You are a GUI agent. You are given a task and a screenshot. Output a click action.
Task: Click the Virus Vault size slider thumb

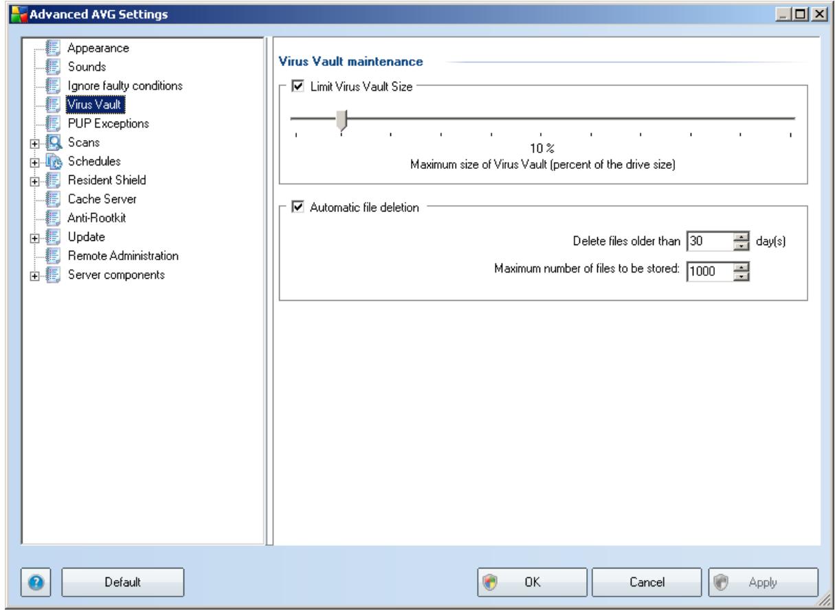(x=342, y=120)
